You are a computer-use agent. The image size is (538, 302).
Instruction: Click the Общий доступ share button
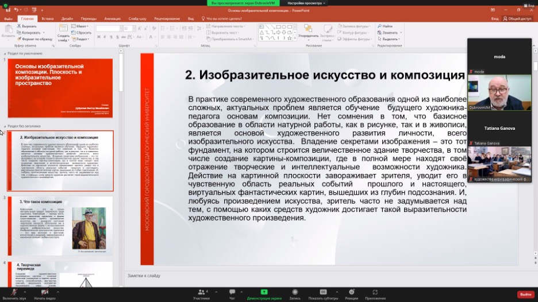pos(517,18)
